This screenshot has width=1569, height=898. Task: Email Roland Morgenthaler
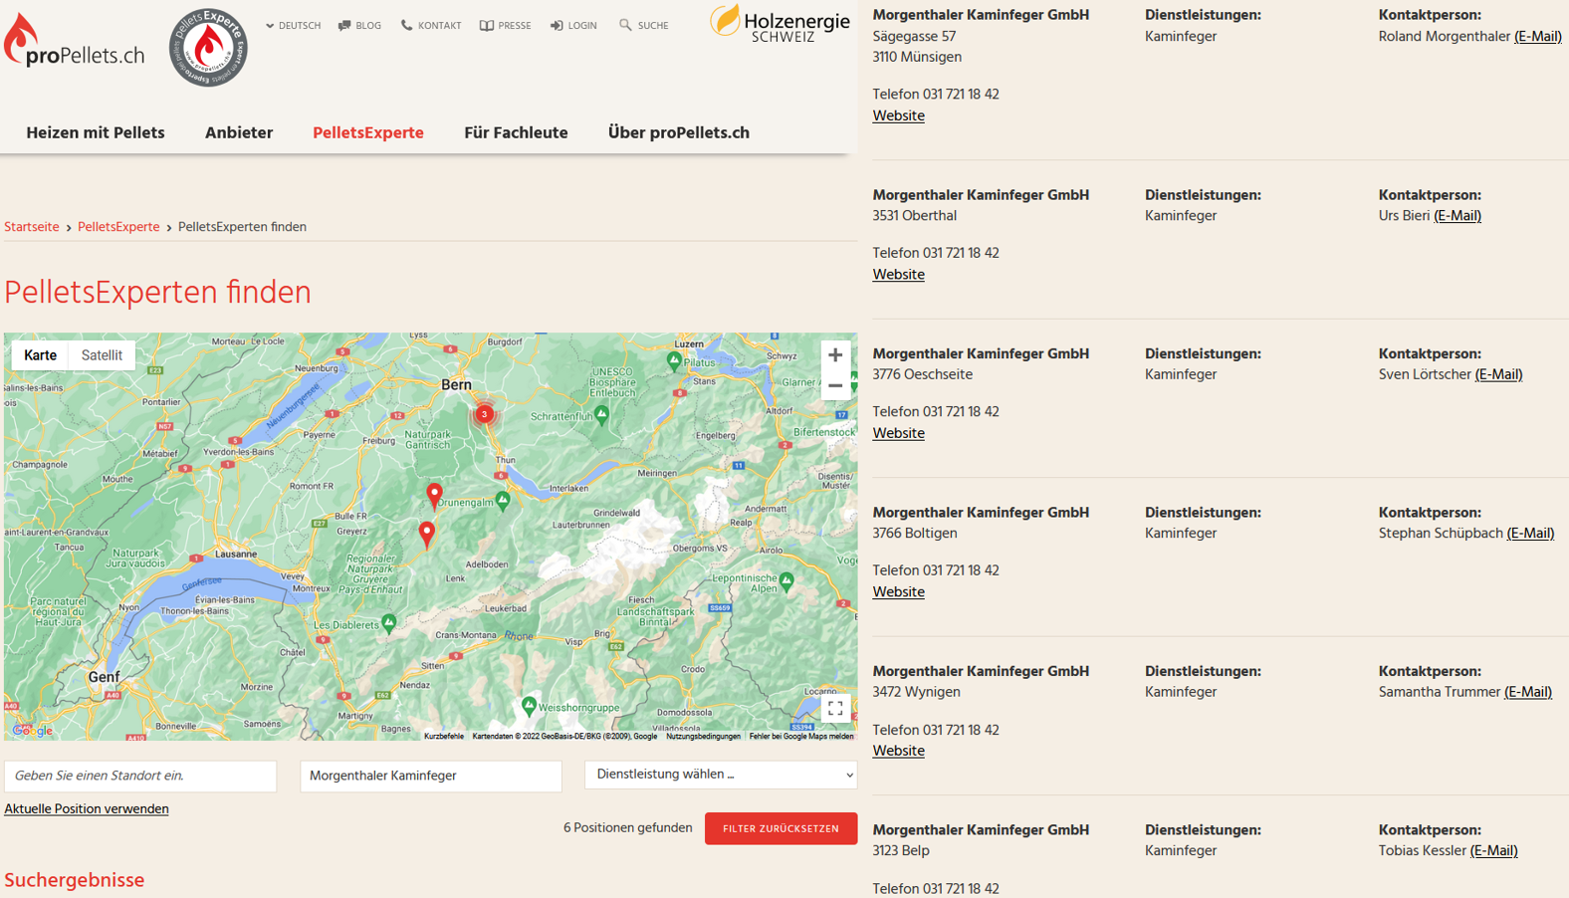(1538, 37)
